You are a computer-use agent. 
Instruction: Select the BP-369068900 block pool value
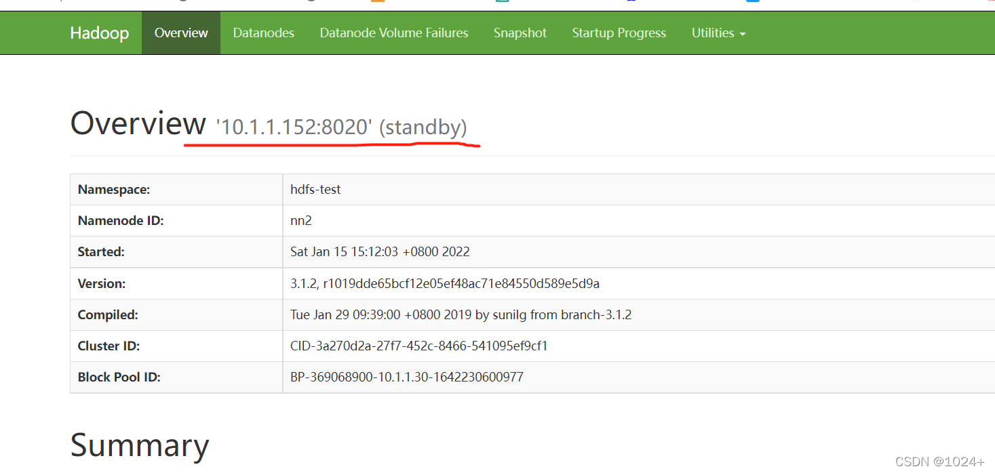(x=407, y=377)
